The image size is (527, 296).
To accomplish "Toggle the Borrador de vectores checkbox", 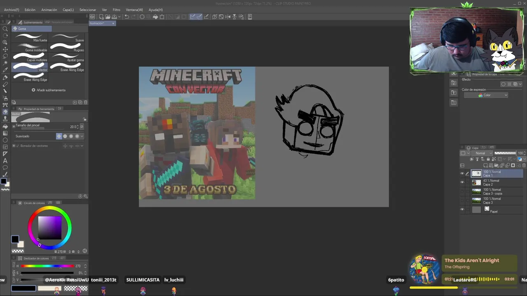I will tap(18, 146).
